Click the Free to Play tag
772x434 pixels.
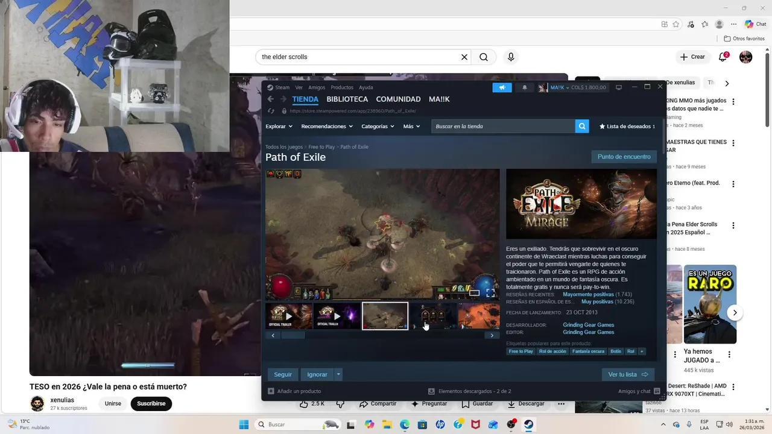521,351
